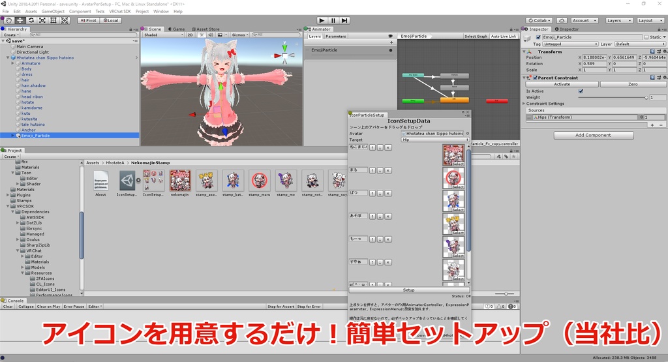Open object picker for Avatar field
This screenshot has height=362, width=668.
[x=467, y=133]
